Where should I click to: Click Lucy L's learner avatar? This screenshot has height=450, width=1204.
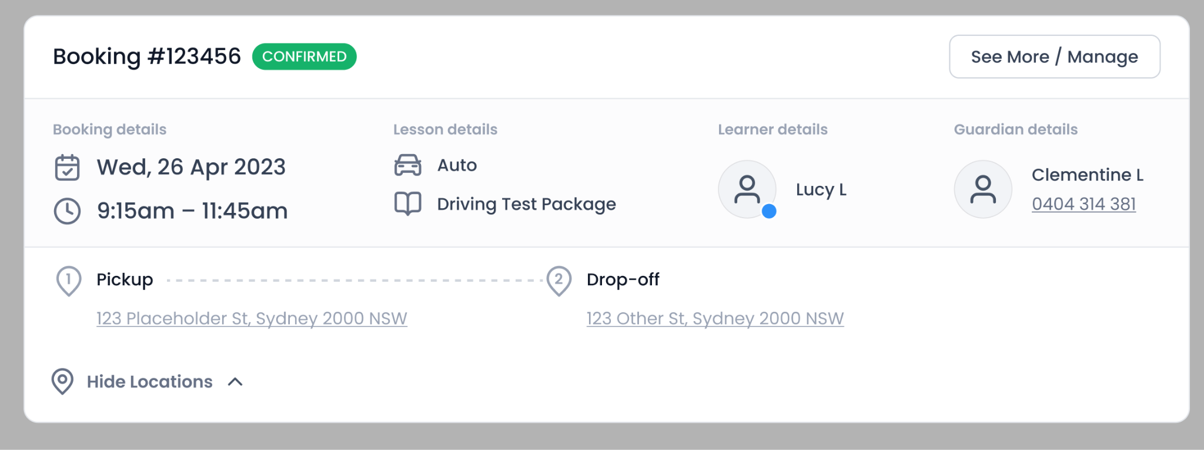point(747,189)
